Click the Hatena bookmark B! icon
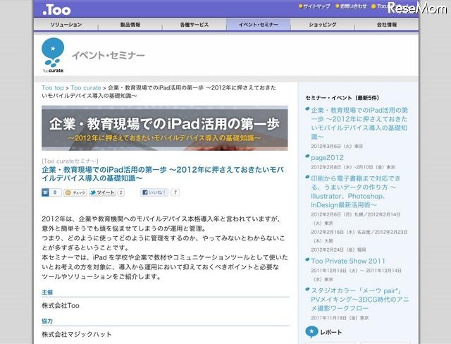The width and height of the screenshot is (451, 344). (45, 192)
